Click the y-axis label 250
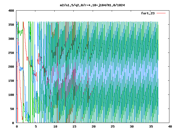This screenshot has width=174, height=130. point(11,53)
